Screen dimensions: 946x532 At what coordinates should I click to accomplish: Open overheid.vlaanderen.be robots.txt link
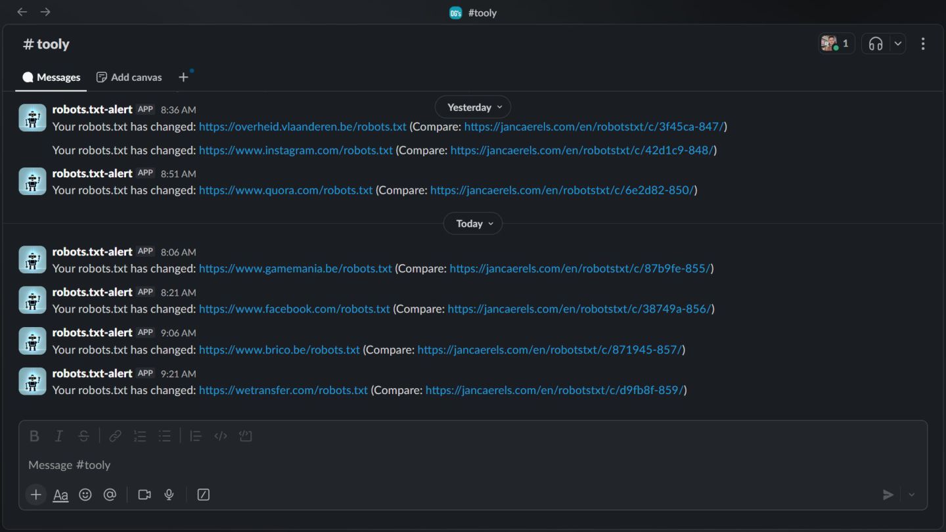point(303,126)
